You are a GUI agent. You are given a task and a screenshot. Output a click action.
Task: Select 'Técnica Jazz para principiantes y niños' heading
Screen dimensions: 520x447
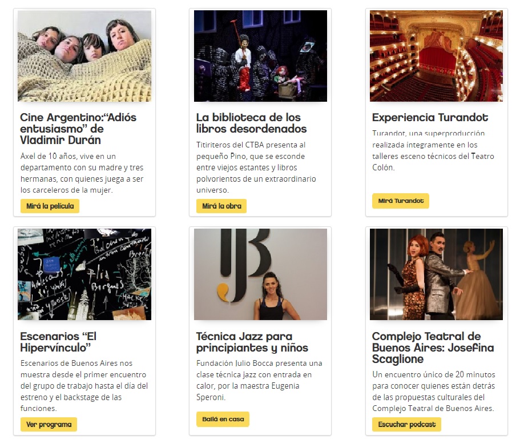[252, 342]
